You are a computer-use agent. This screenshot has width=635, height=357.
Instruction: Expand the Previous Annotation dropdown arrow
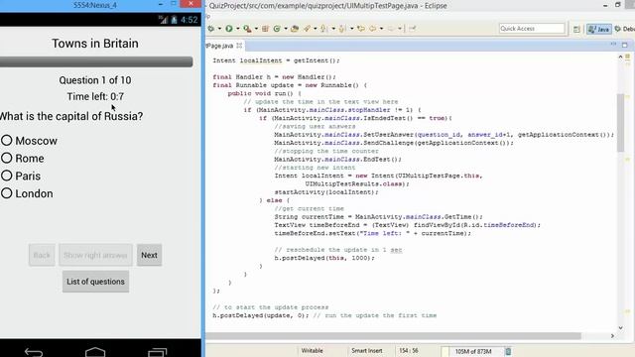351,29
